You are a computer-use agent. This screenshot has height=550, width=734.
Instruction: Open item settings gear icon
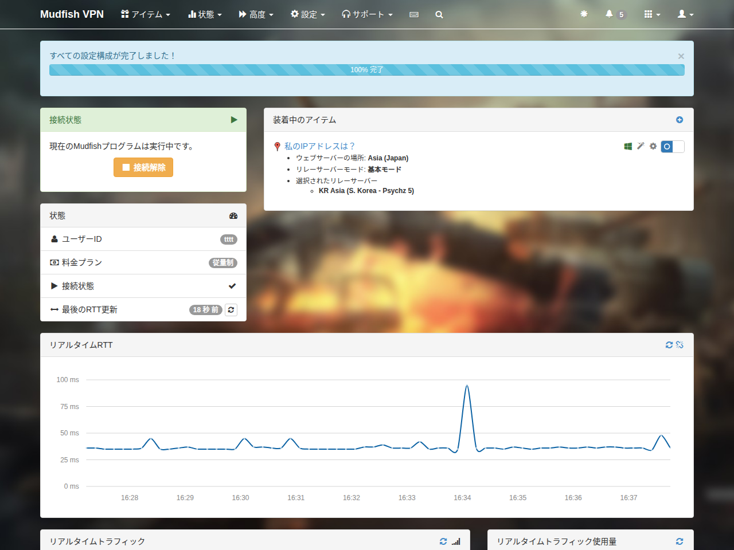[653, 146]
